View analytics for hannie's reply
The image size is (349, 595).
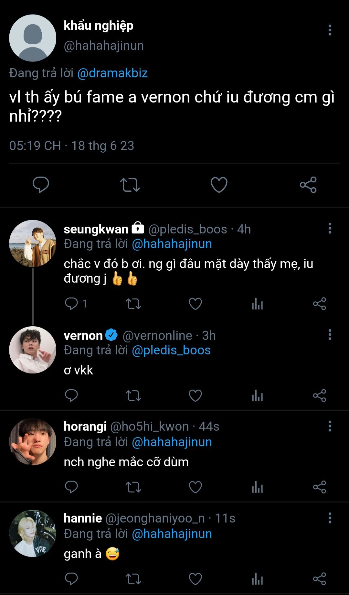coord(257,579)
